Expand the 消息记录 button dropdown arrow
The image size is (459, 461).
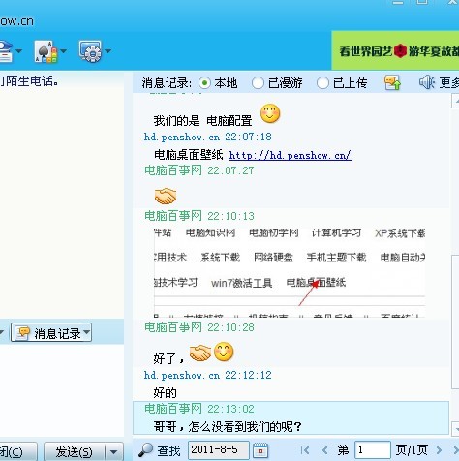coord(87,332)
